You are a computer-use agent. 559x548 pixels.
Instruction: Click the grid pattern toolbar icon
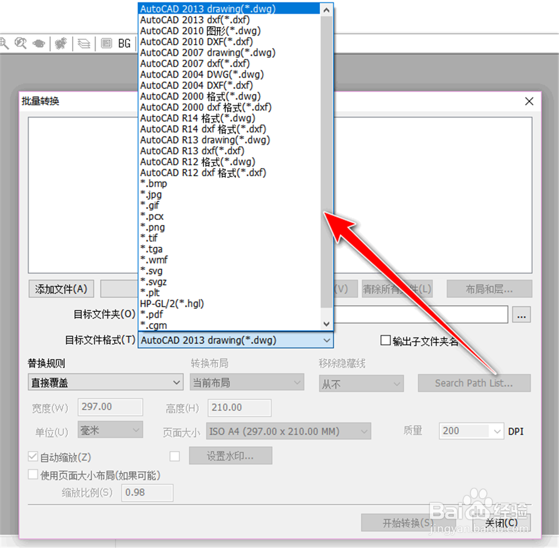point(106,43)
